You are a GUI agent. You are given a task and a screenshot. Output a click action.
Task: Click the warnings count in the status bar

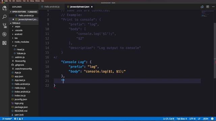(21, 119)
